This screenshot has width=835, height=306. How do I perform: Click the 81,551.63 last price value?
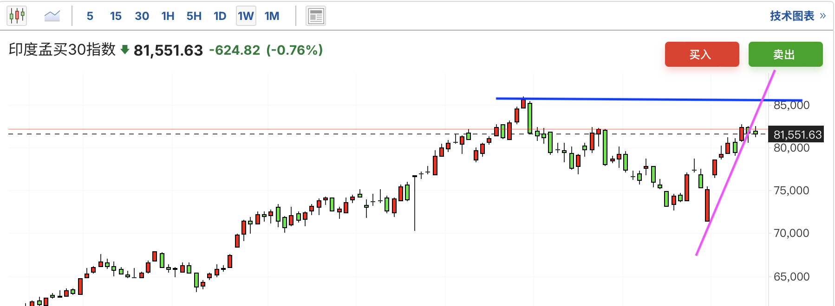point(168,50)
